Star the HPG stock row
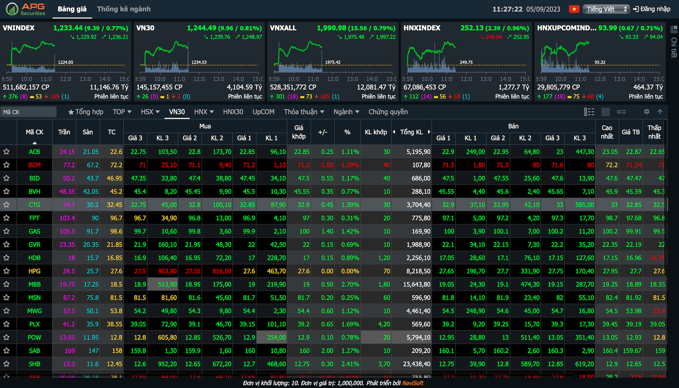This screenshot has width=679, height=388. point(6,271)
